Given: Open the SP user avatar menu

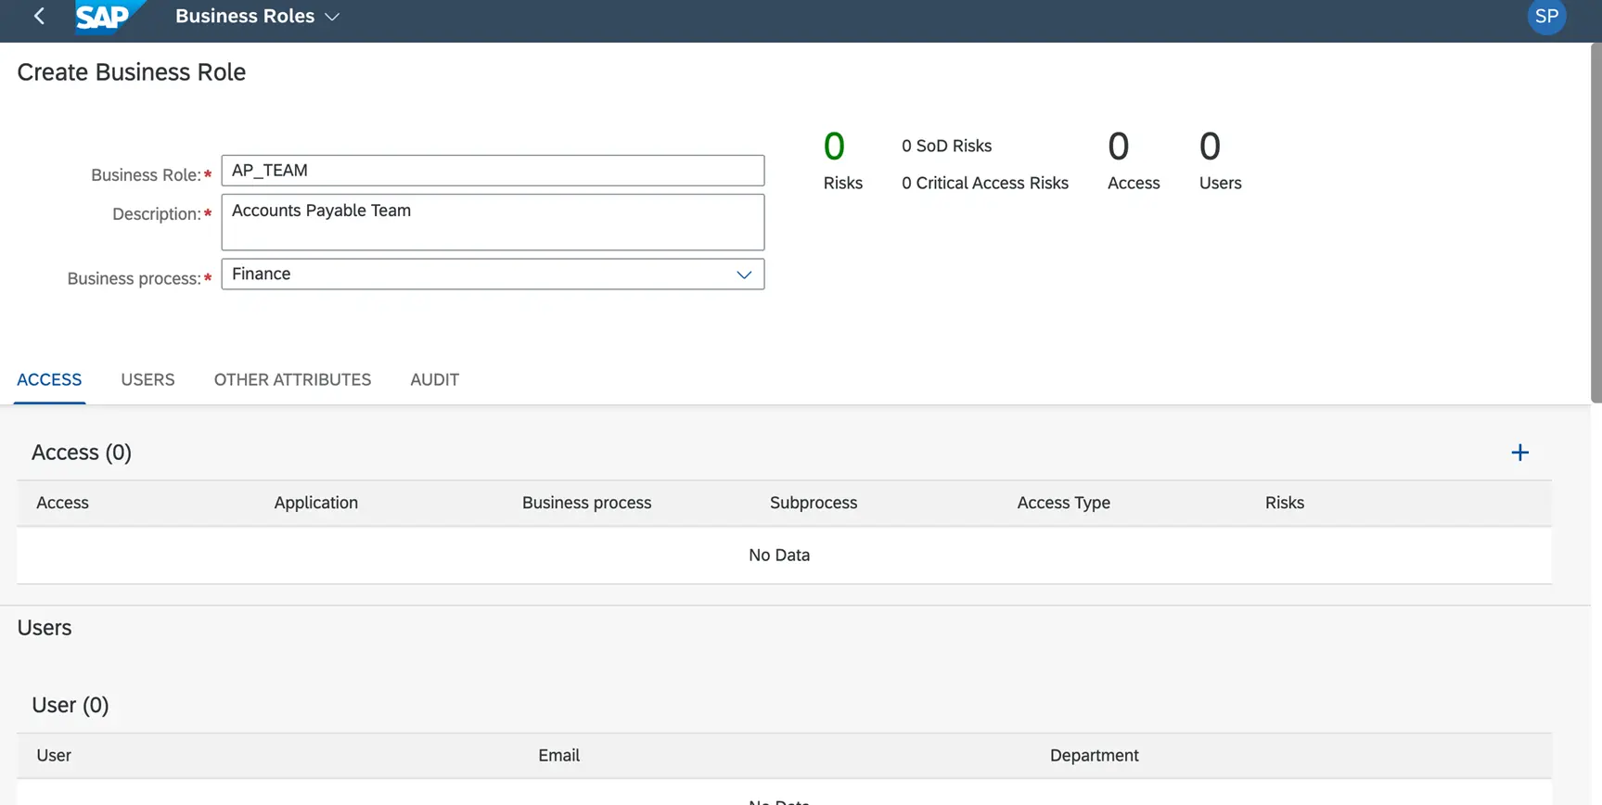Looking at the screenshot, I should [x=1545, y=17].
